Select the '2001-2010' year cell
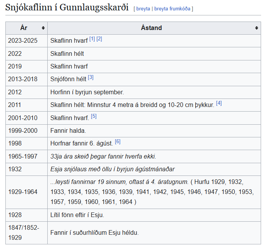Viewport: 268px width, 249px height. coord(27,118)
